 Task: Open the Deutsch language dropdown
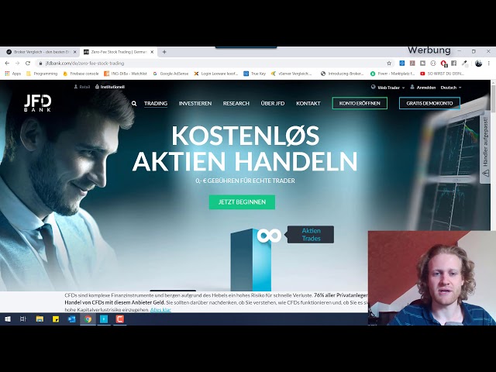(450, 88)
